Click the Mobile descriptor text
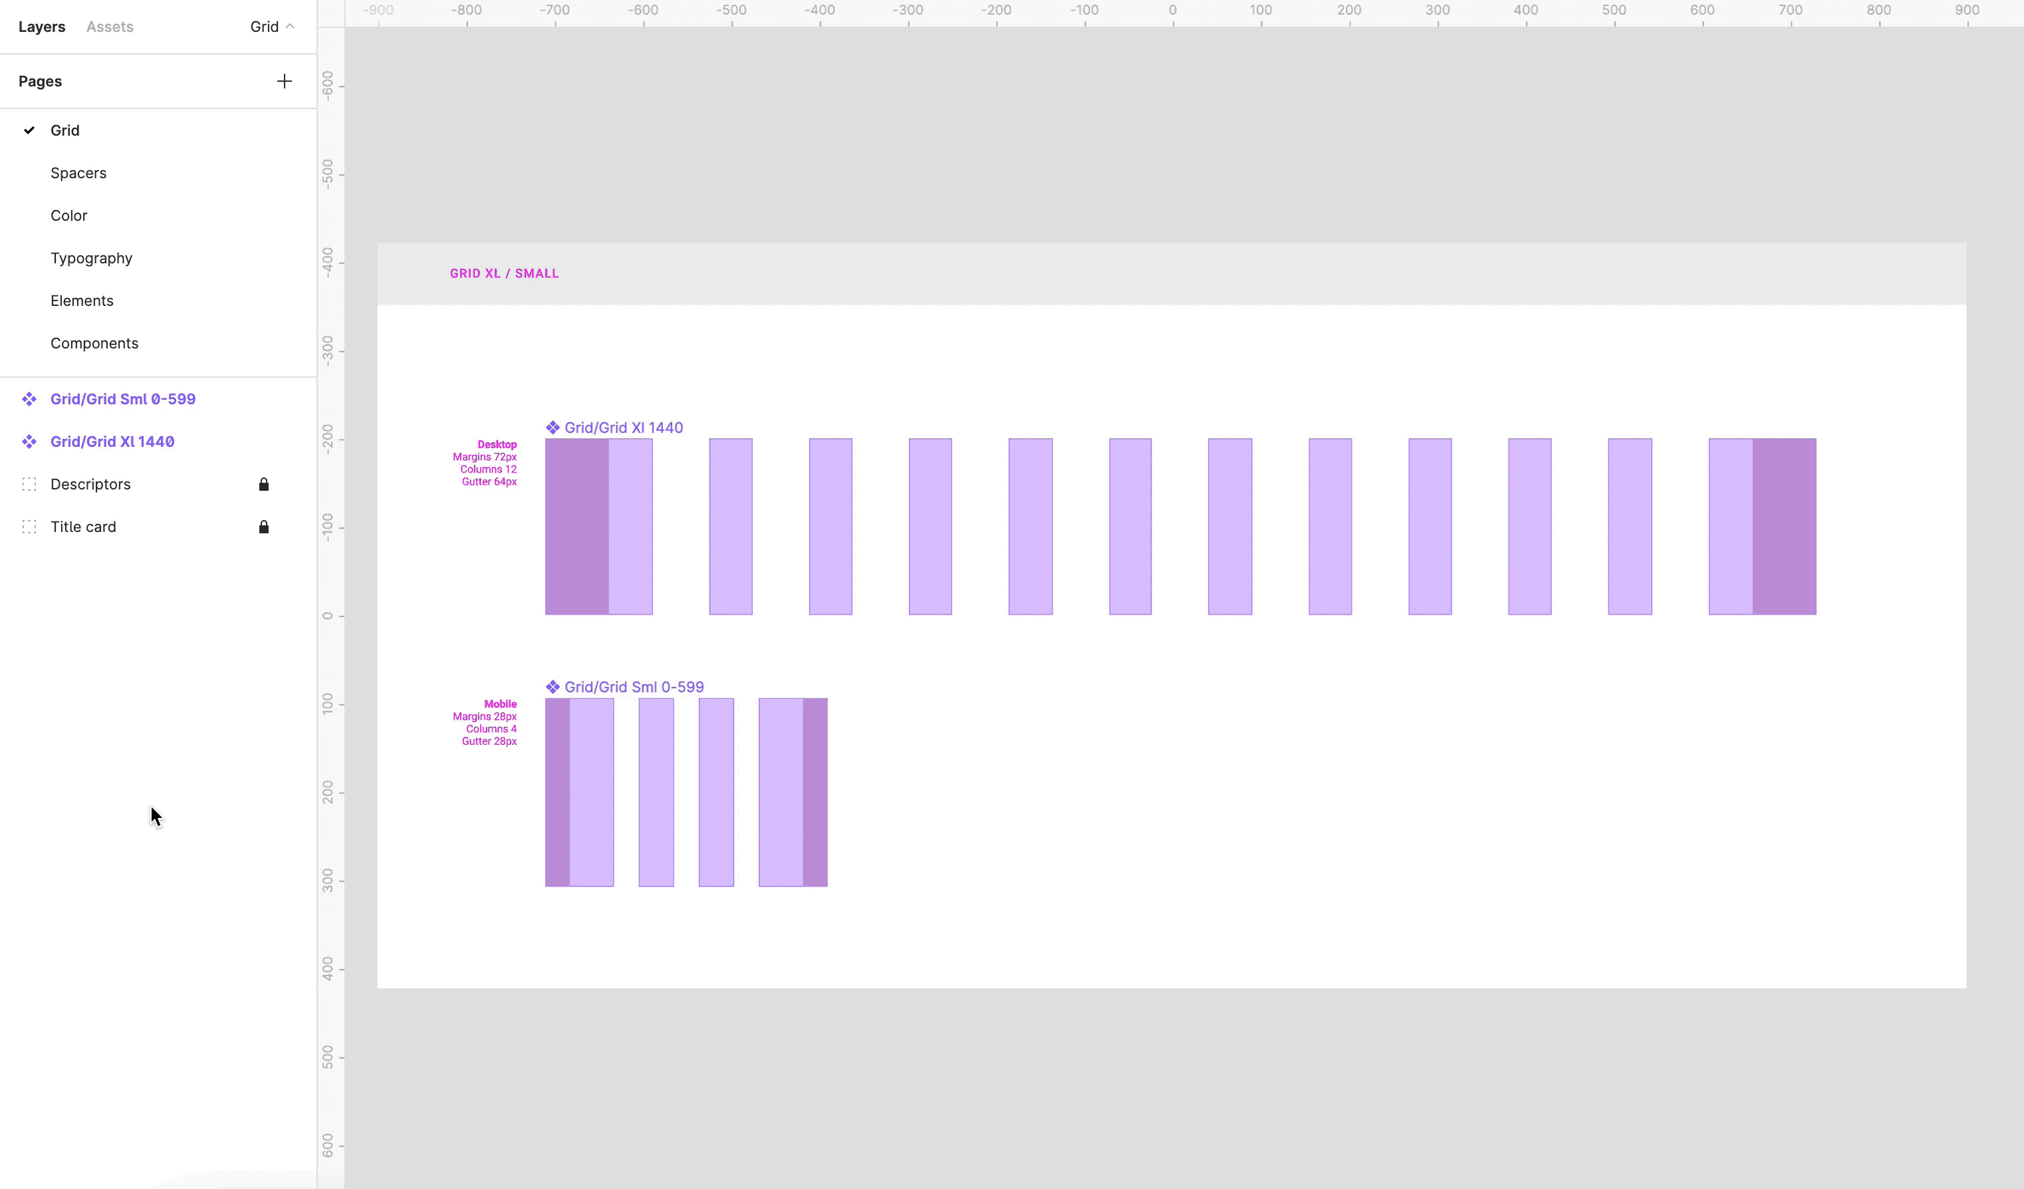This screenshot has width=2024, height=1189. click(501, 704)
